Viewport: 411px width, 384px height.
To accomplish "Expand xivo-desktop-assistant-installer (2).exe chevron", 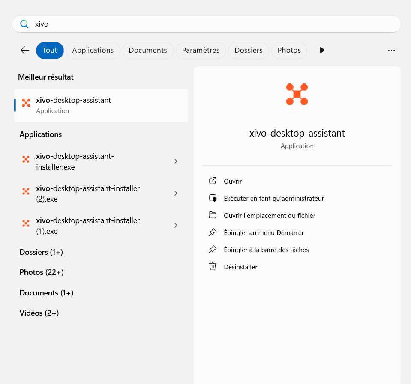I will click(x=176, y=193).
